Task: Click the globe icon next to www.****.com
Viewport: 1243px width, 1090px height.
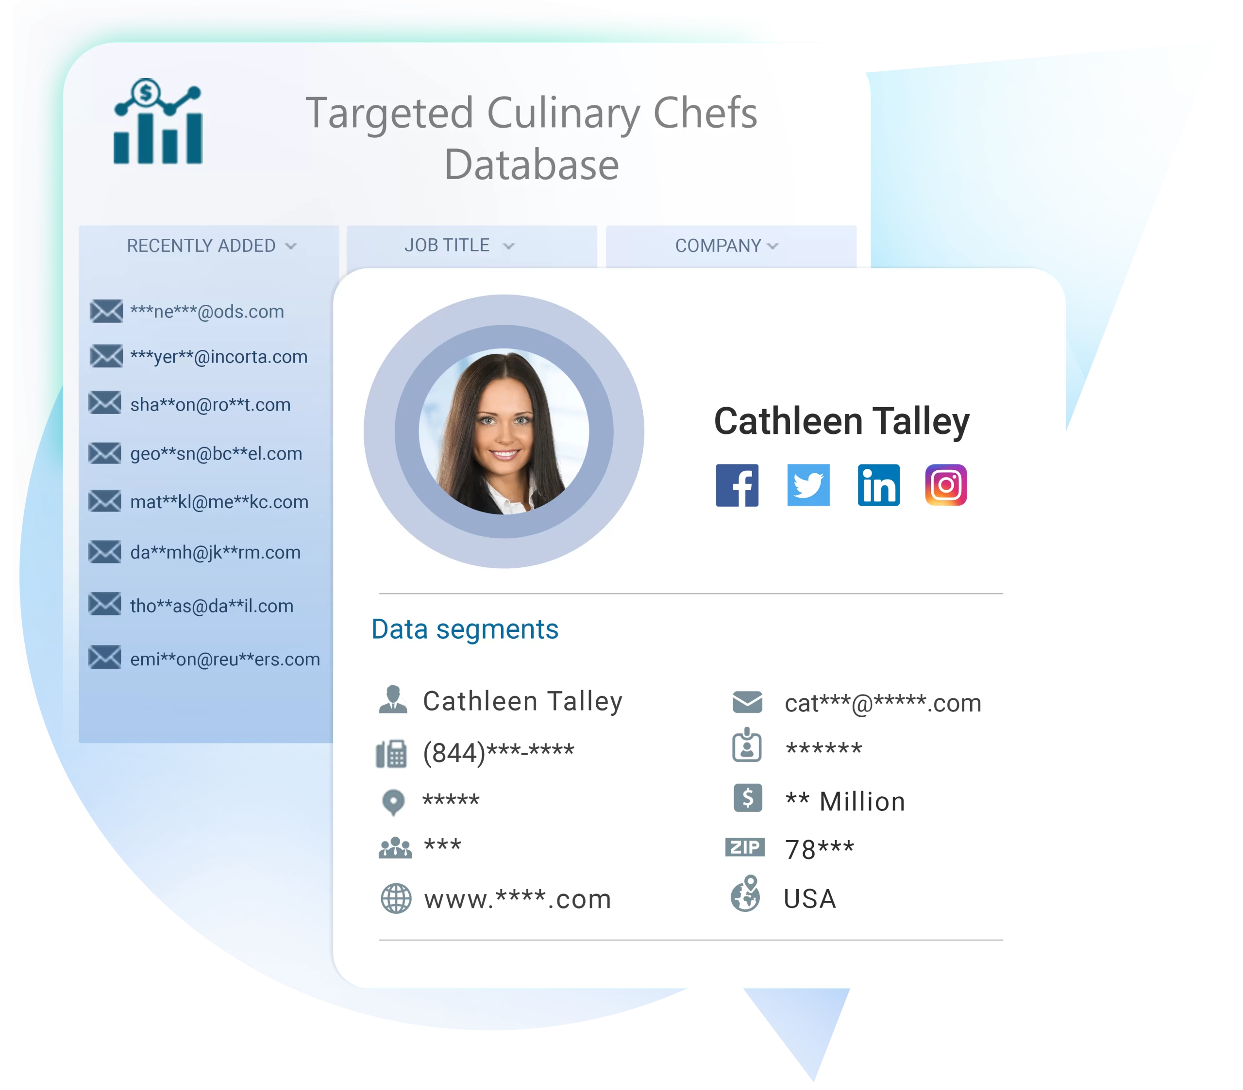Action: pyautogui.click(x=384, y=897)
